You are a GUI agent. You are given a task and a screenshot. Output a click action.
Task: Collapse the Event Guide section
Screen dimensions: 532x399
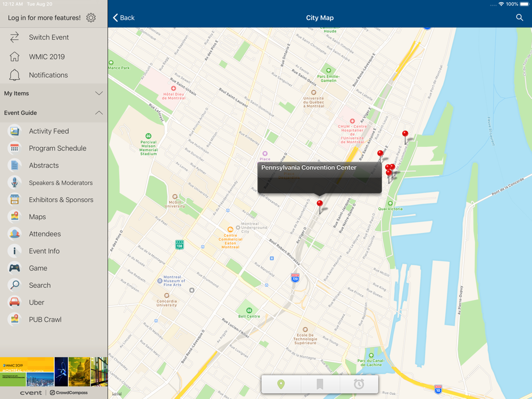54,113
